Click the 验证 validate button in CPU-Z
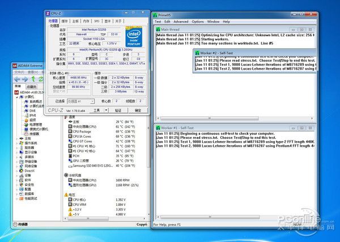Screen dimensions: 340x242 (118, 111)
